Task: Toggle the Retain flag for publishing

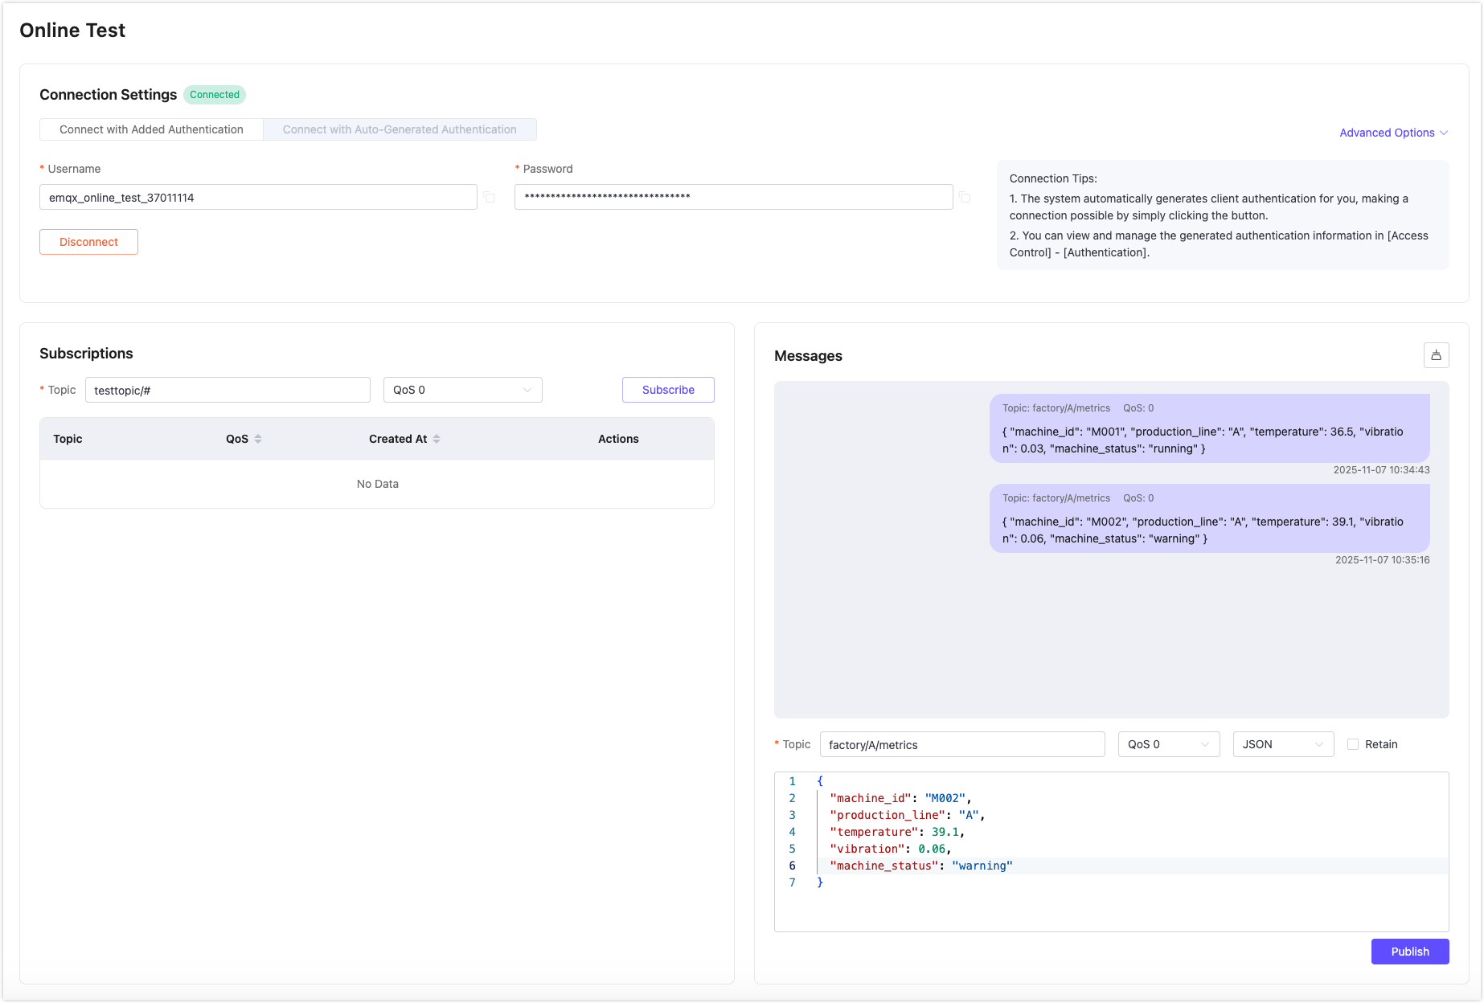Action: click(x=1353, y=744)
